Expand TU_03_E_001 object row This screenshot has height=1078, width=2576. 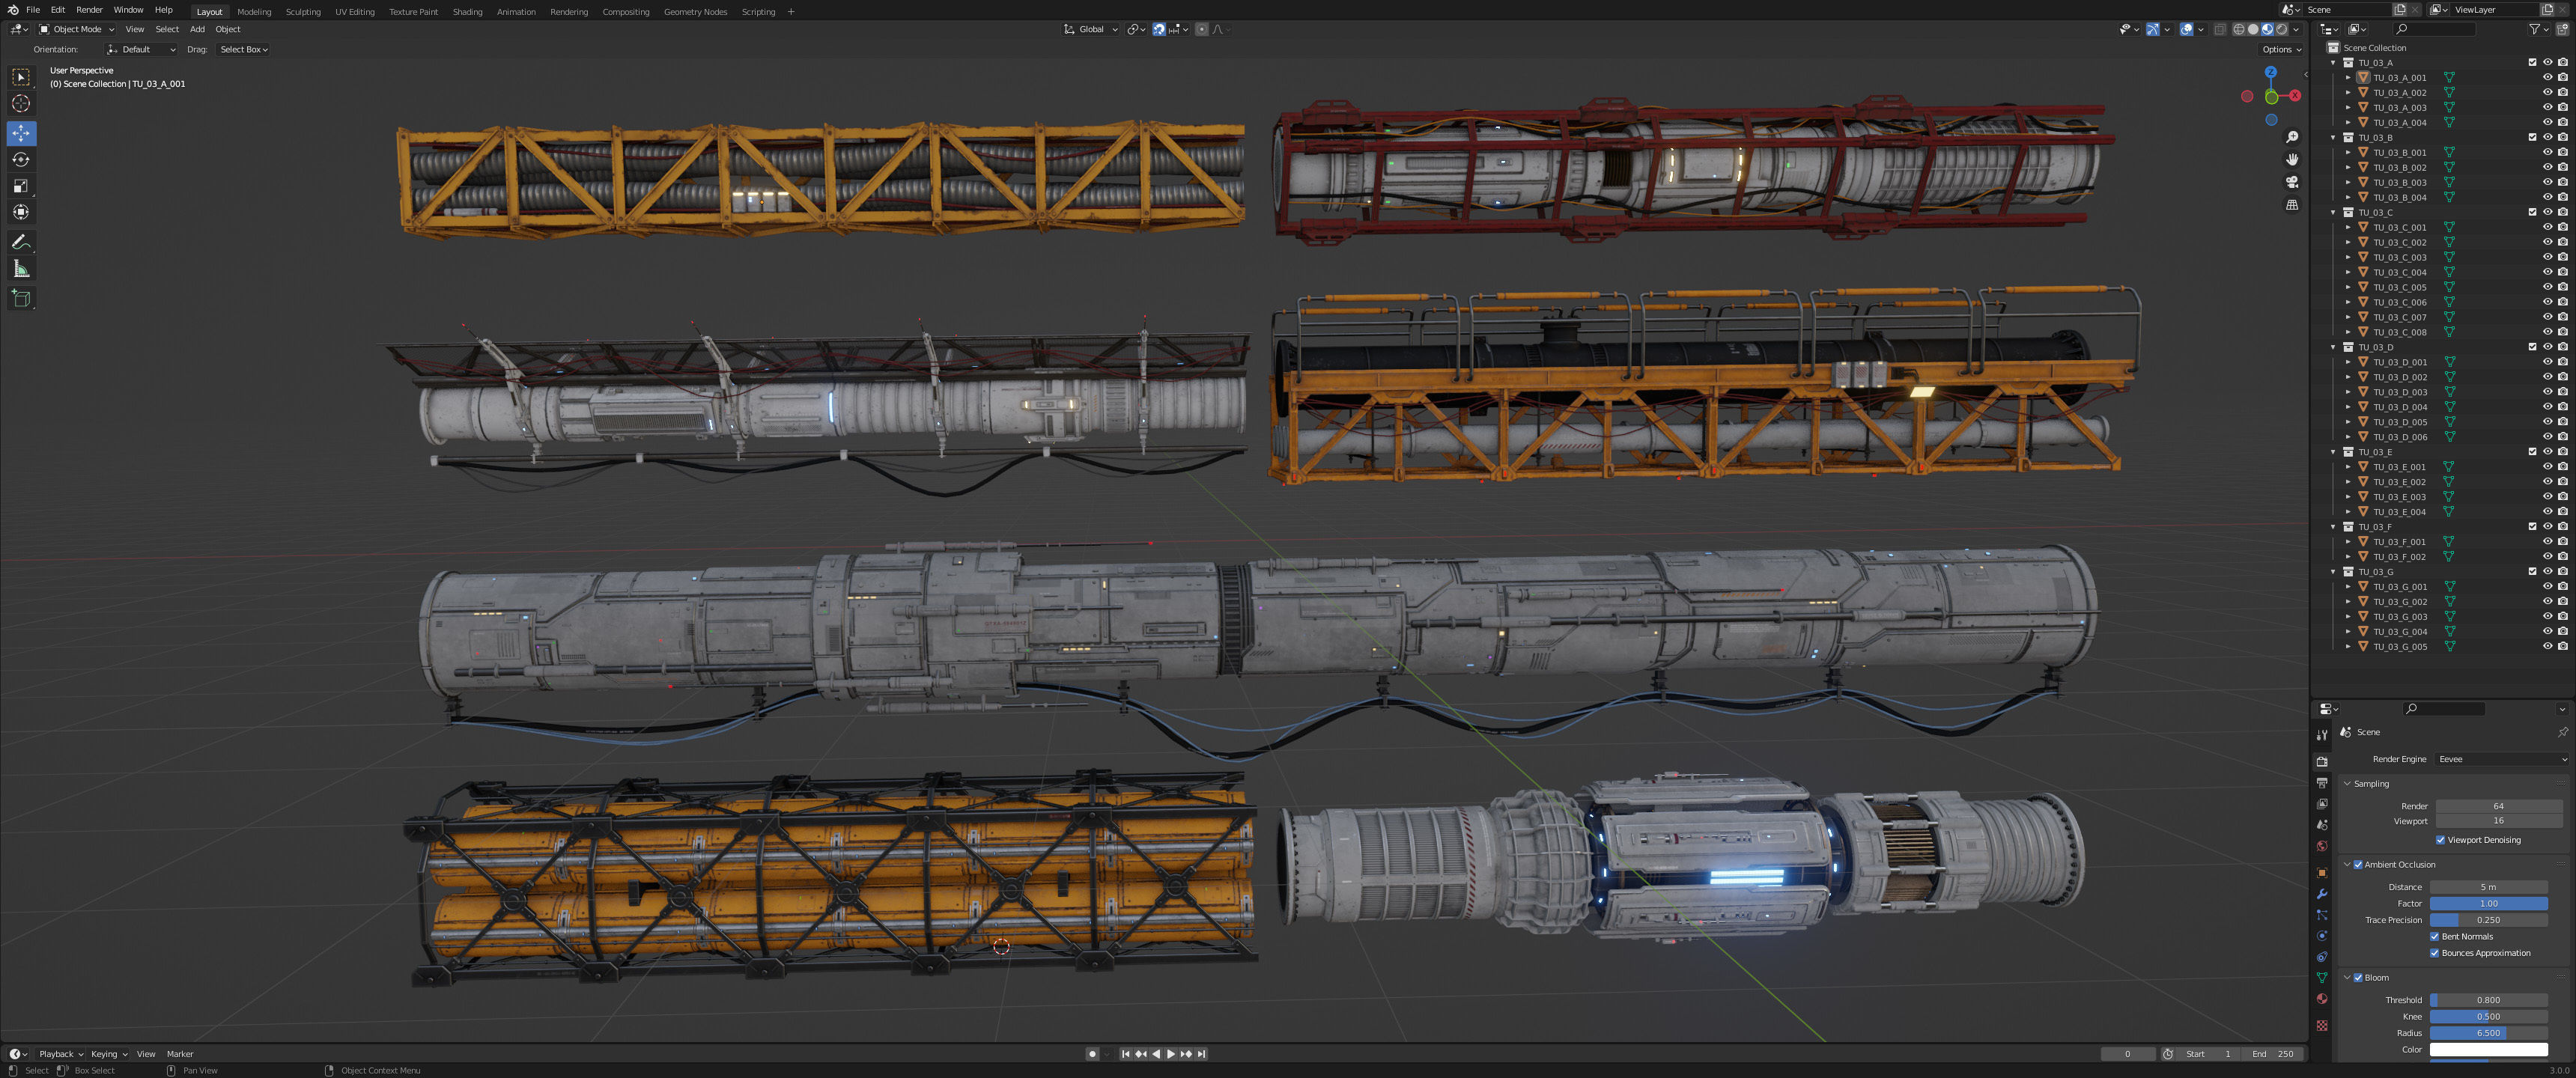tap(2349, 467)
